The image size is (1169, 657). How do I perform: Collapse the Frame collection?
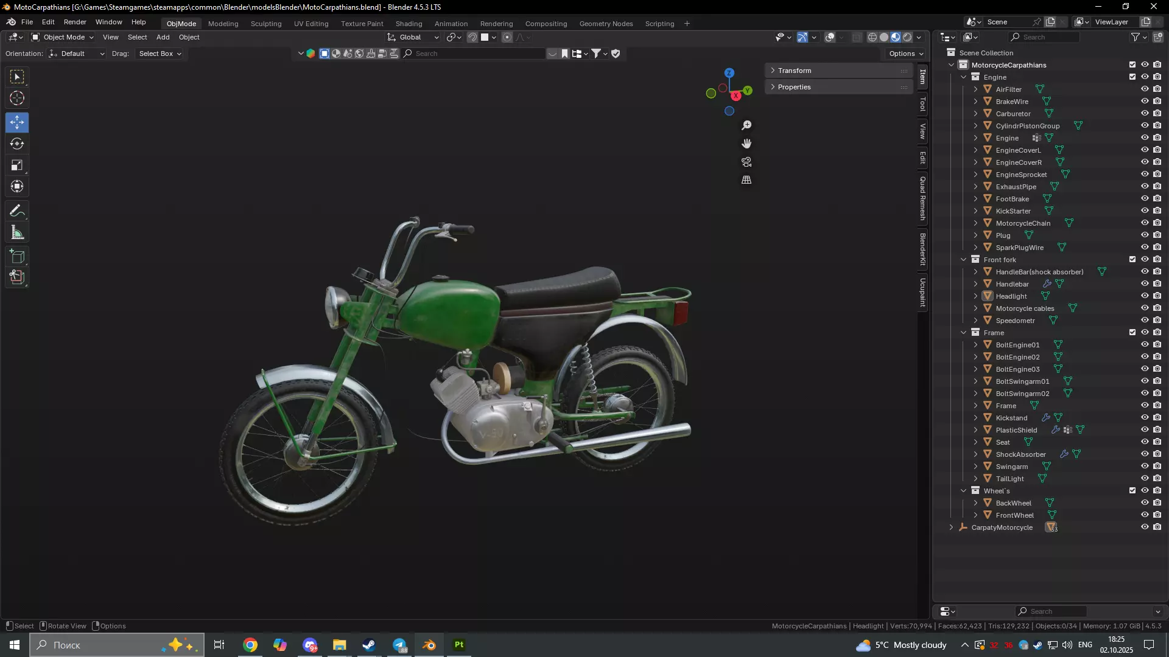[964, 333]
